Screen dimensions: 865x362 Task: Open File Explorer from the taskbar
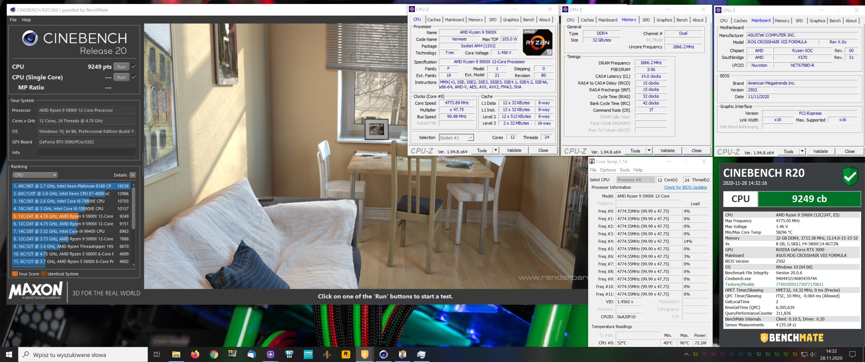click(176, 354)
